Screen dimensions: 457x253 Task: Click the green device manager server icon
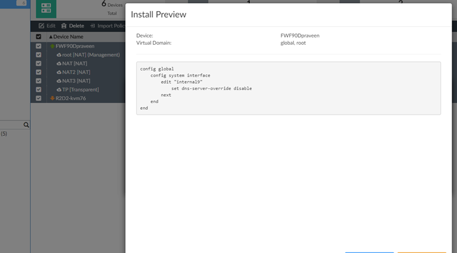[x=45, y=9]
